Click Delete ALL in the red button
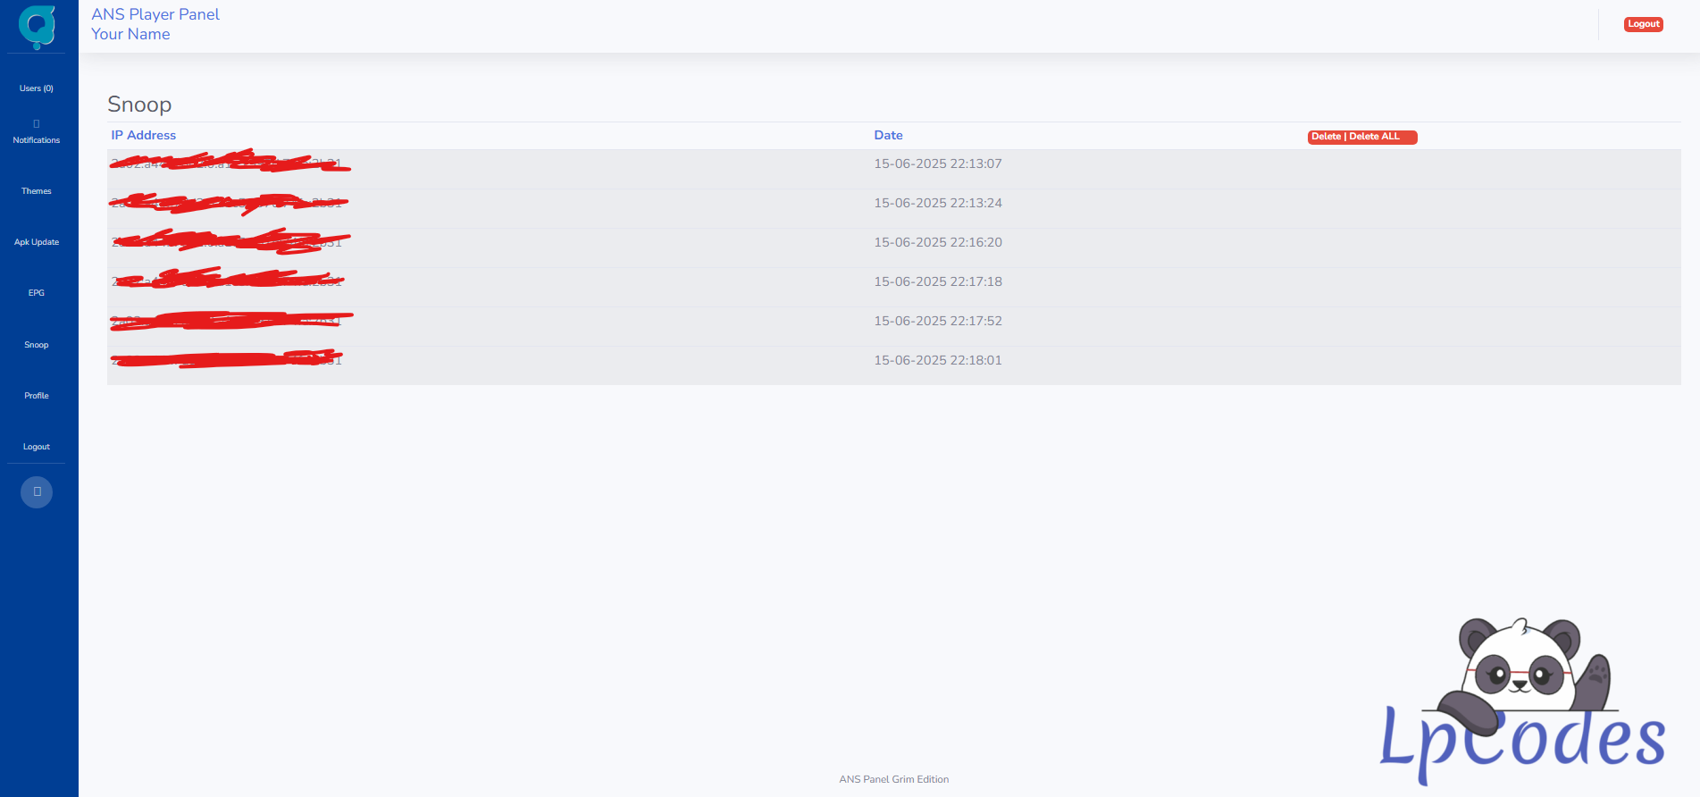The image size is (1700, 797). pos(1375,137)
